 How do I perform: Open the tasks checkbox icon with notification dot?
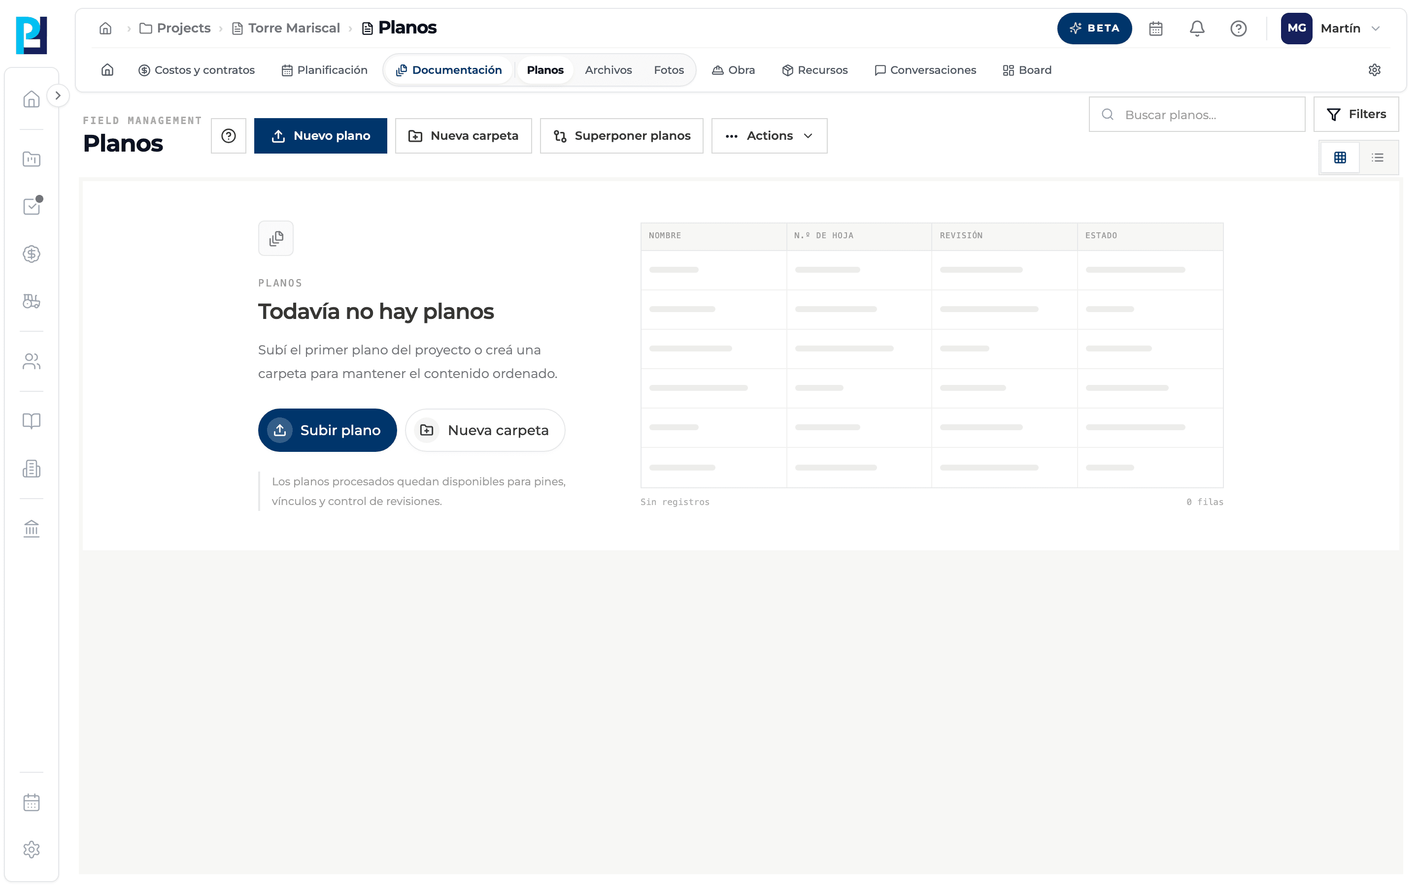point(31,206)
